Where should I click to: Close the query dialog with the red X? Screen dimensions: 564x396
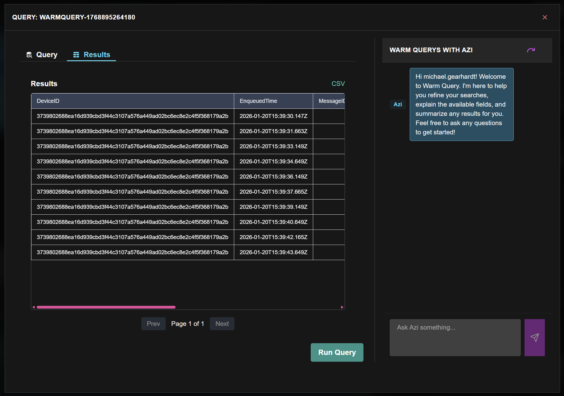point(545,17)
